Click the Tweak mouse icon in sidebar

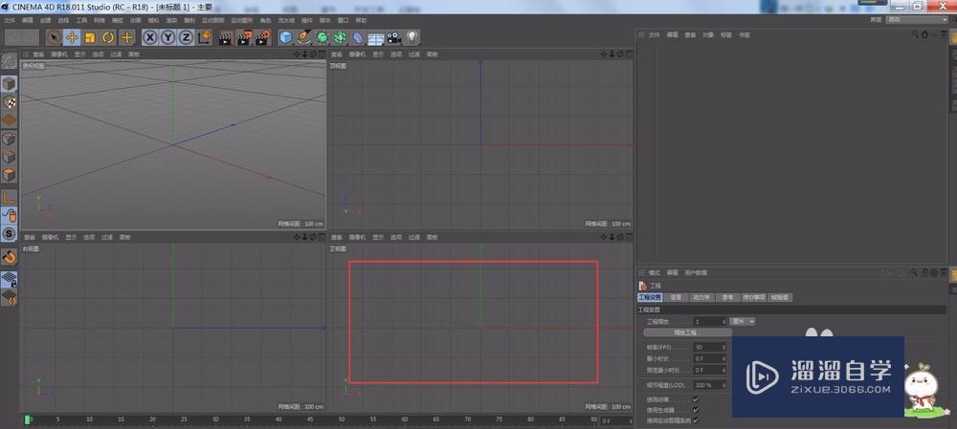(10, 215)
